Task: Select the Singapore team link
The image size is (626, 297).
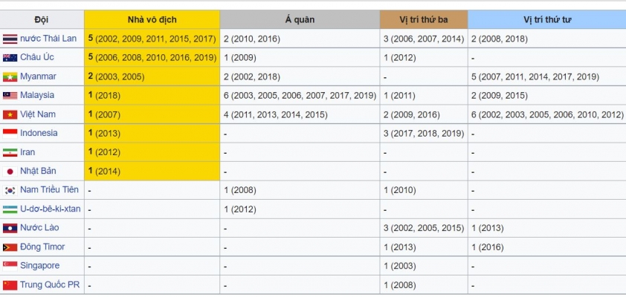Action: pyautogui.click(x=40, y=266)
